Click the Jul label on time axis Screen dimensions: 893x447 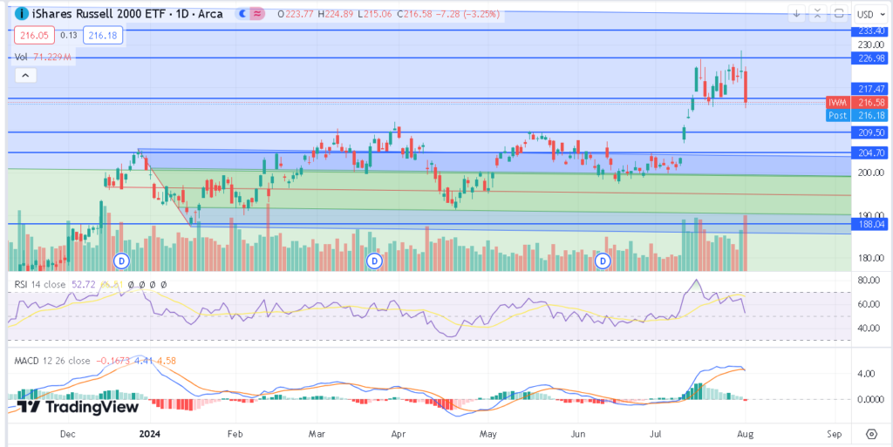coord(658,434)
